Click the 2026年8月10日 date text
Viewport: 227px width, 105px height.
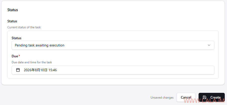[x=36, y=70]
